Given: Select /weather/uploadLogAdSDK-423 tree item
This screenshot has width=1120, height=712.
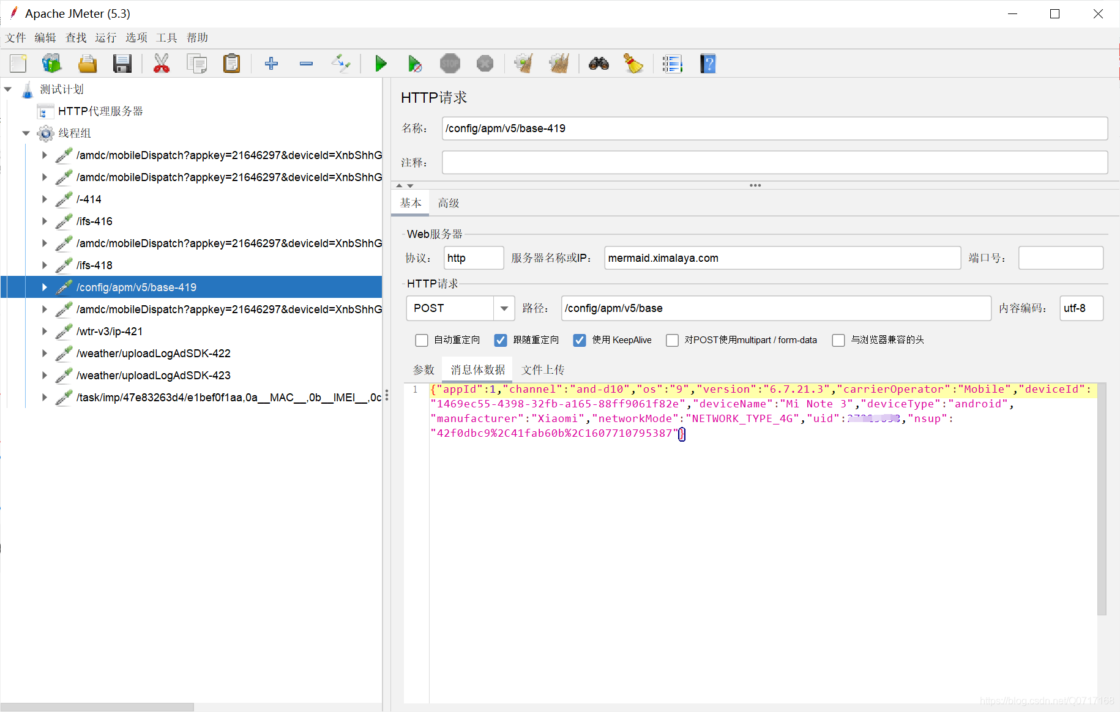Looking at the screenshot, I should (154, 376).
